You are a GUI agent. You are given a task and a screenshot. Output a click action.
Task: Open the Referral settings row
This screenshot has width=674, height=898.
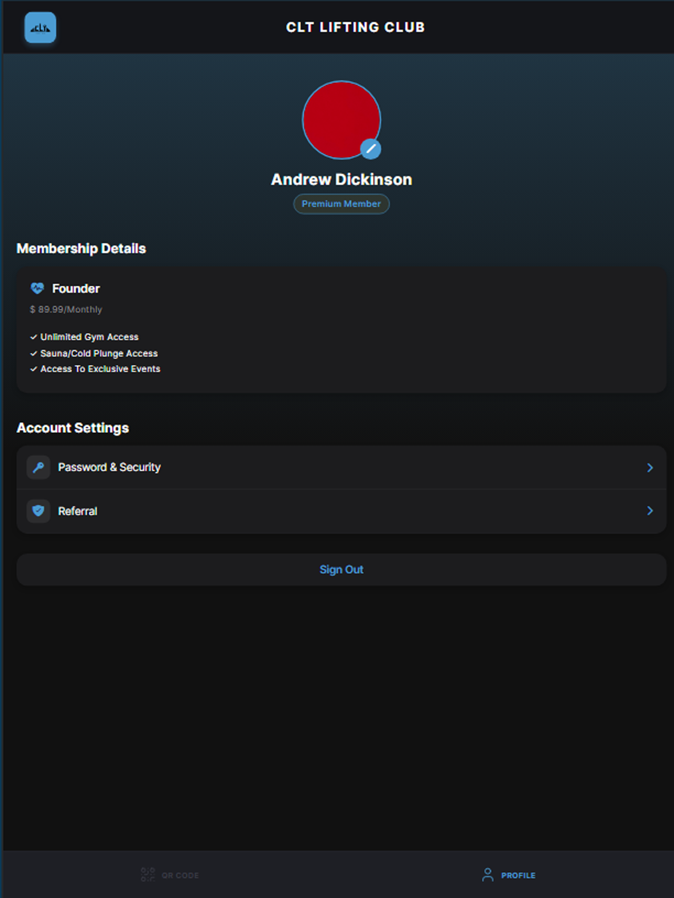click(341, 511)
